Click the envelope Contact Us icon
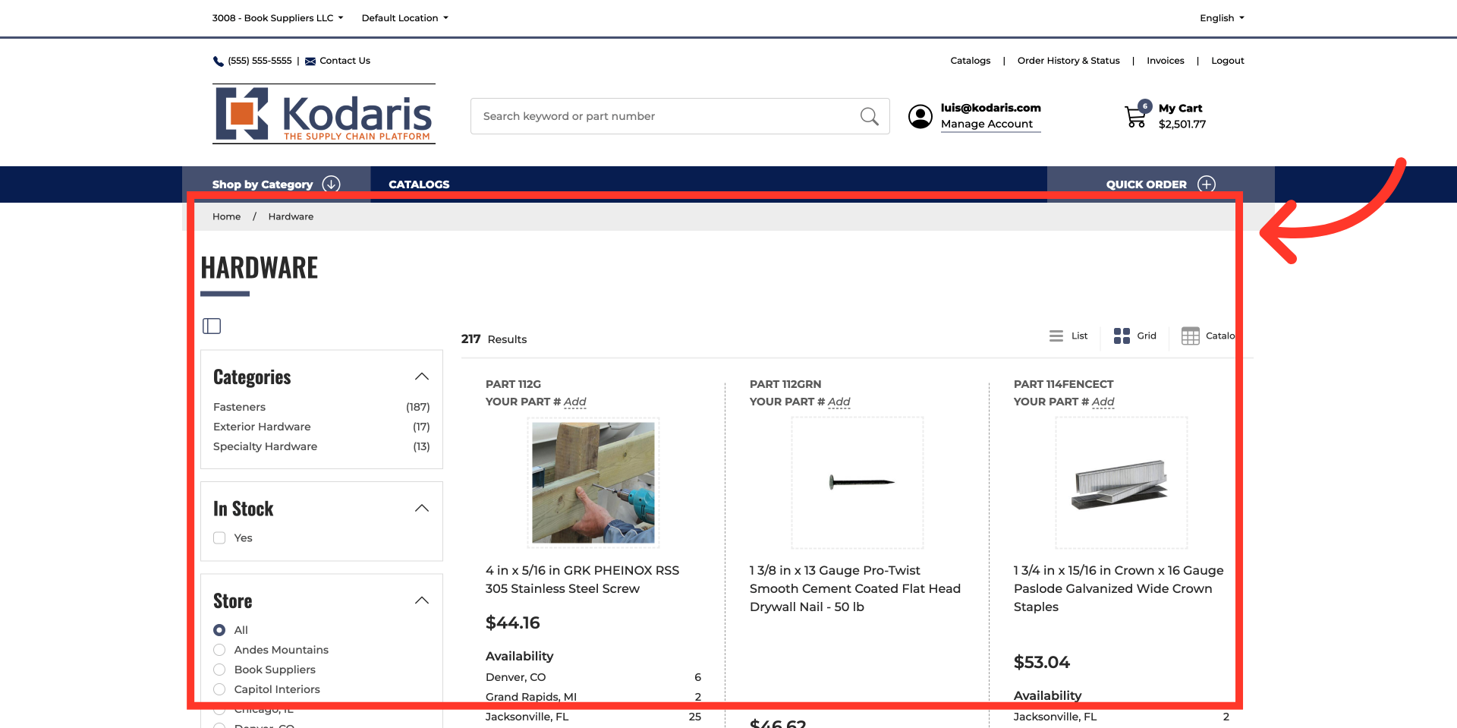Image resolution: width=1457 pixels, height=728 pixels. (x=310, y=61)
